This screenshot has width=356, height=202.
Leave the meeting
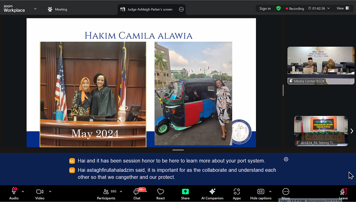pyautogui.click(x=343, y=193)
